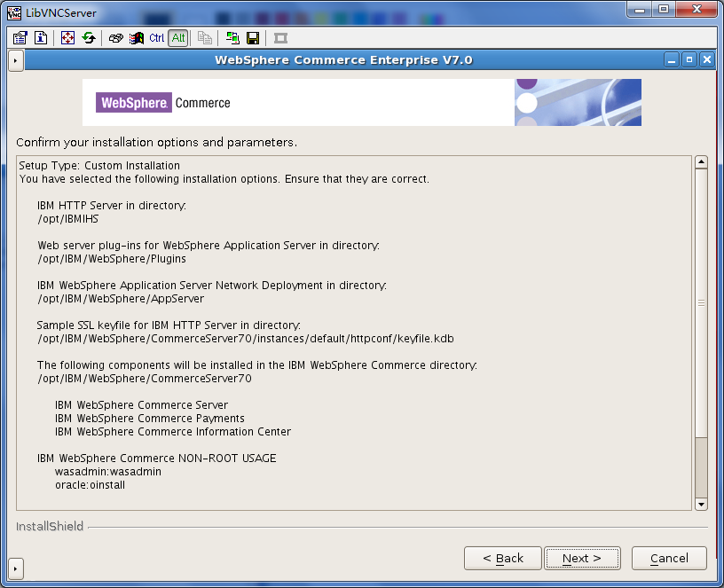Expand the arrow tab below the InstallShield label

(16, 568)
